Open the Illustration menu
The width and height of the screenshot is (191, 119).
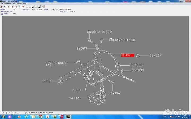point(7,4)
